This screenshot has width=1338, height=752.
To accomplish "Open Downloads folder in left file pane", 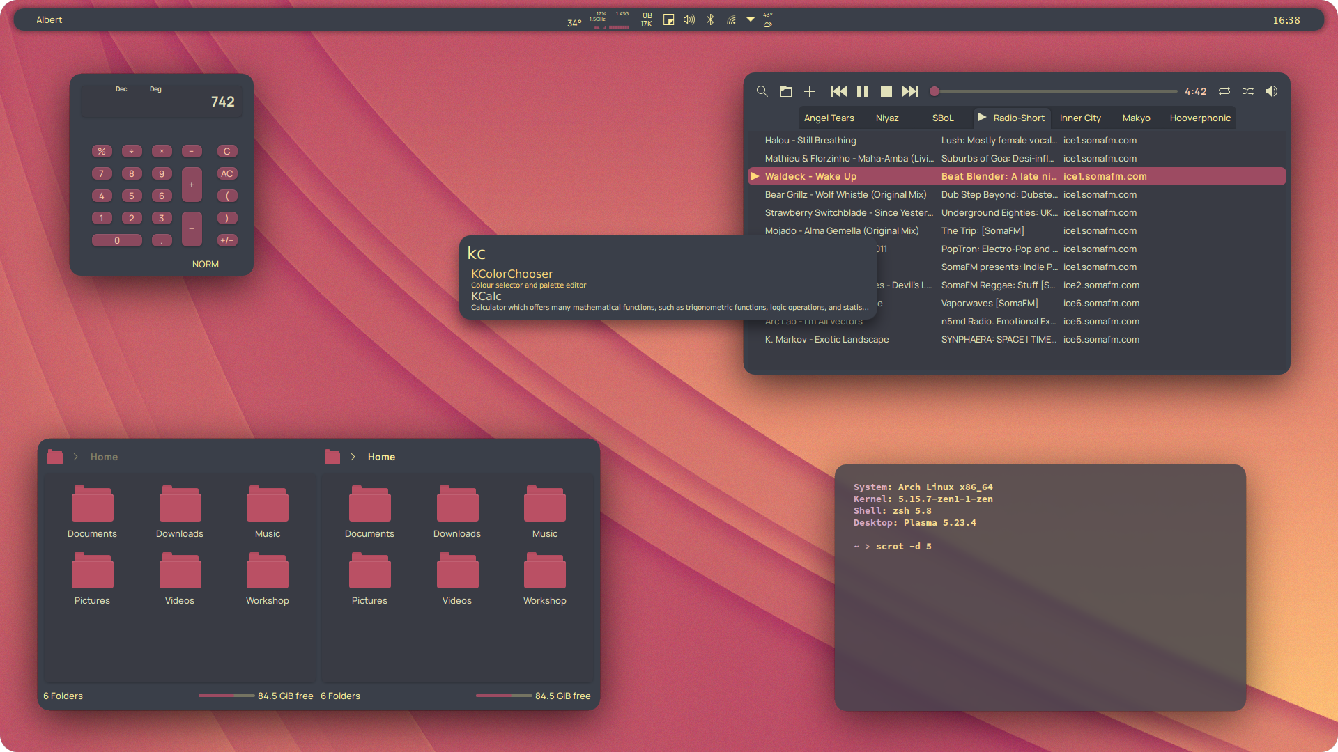I will pos(180,512).
